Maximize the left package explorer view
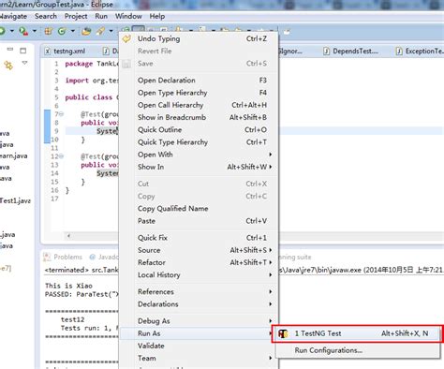444x369 pixels. [23, 51]
